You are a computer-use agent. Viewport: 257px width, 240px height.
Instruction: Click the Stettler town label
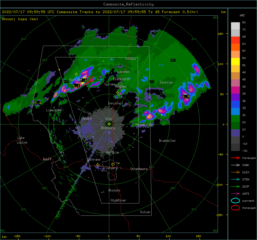pos(166,82)
